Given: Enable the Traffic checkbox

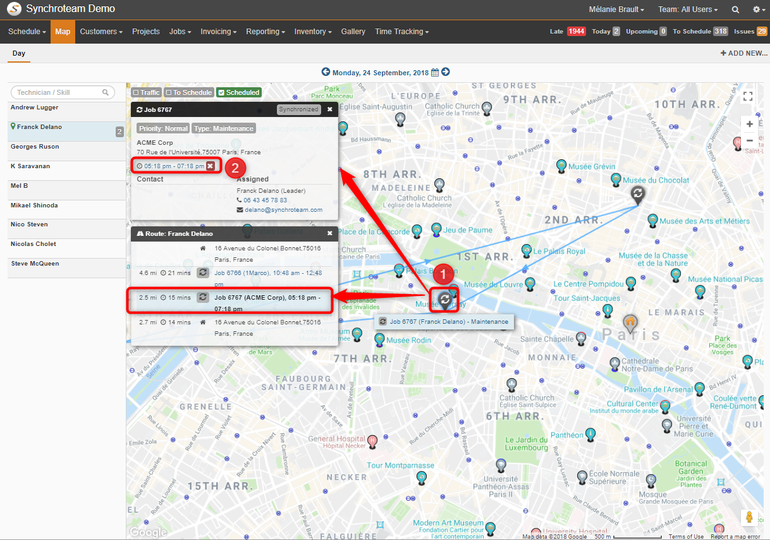Looking at the screenshot, I should [146, 92].
